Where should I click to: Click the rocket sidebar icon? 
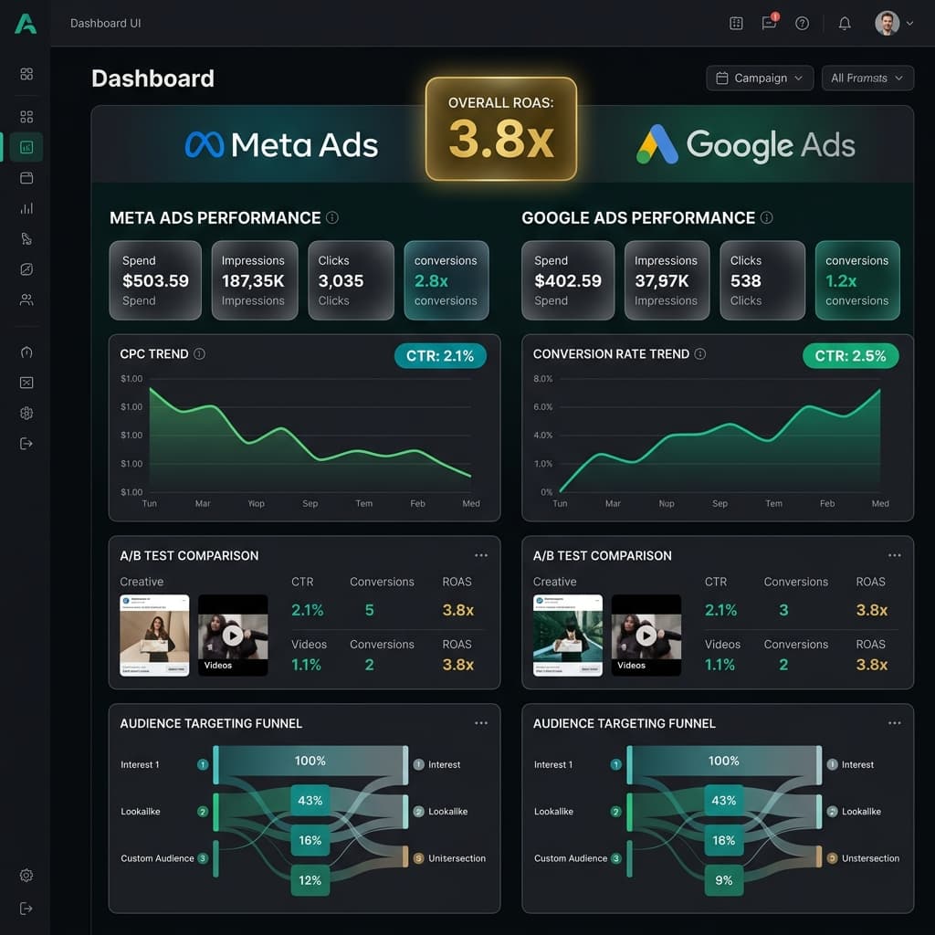pos(26,238)
